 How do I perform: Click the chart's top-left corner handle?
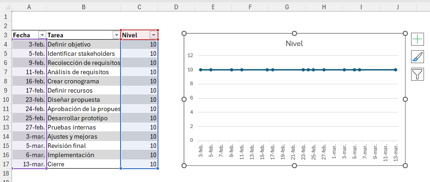click(184, 33)
